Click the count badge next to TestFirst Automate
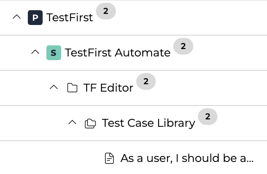This screenshot has height=174, width=267. [183, 46]
